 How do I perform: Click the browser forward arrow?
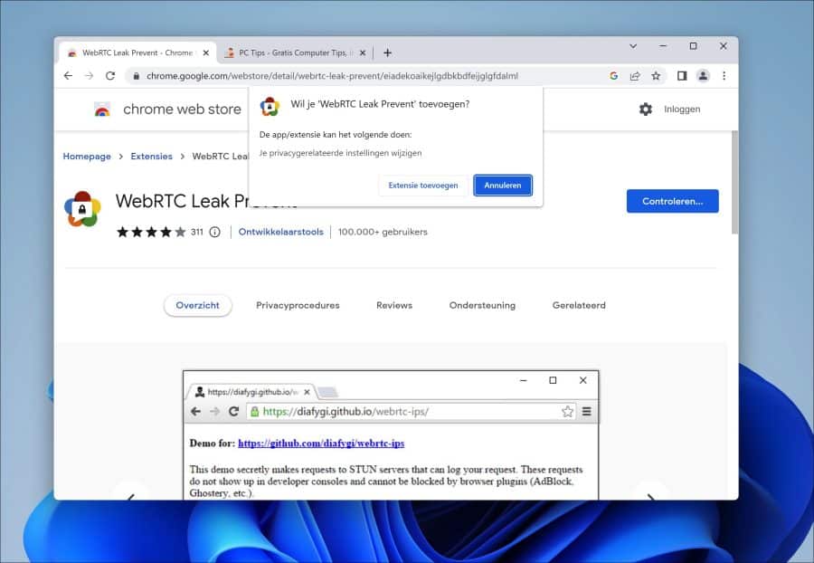coord(89,76)
